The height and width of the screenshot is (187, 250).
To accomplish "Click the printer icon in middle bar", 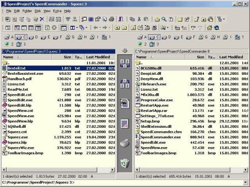I will coord(125,143).
